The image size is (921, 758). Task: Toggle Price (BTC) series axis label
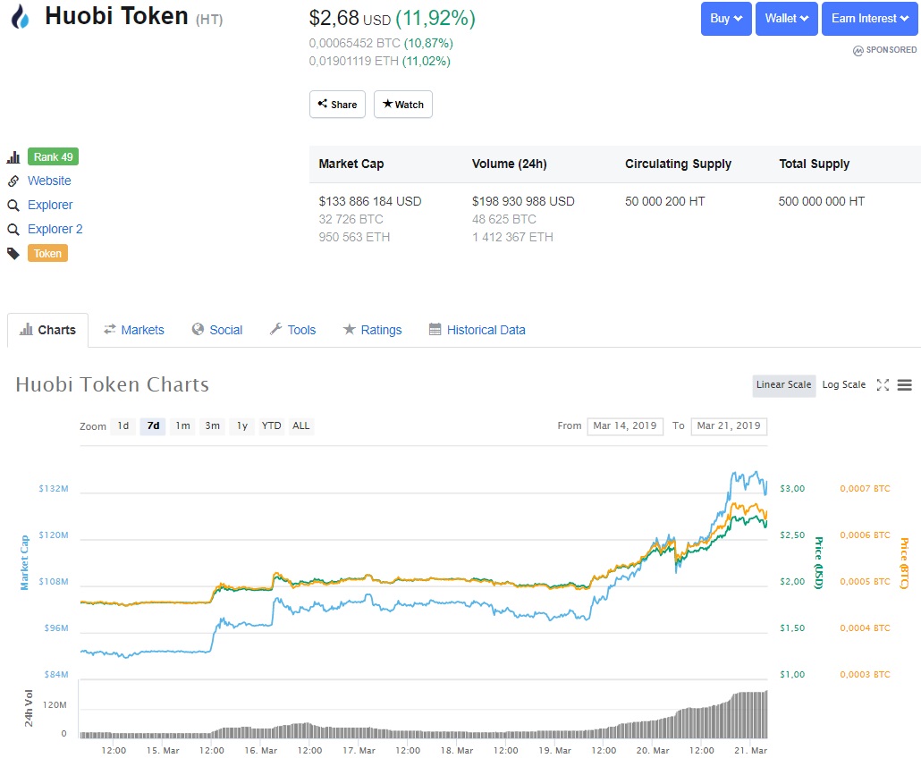(x=904, y=563)
